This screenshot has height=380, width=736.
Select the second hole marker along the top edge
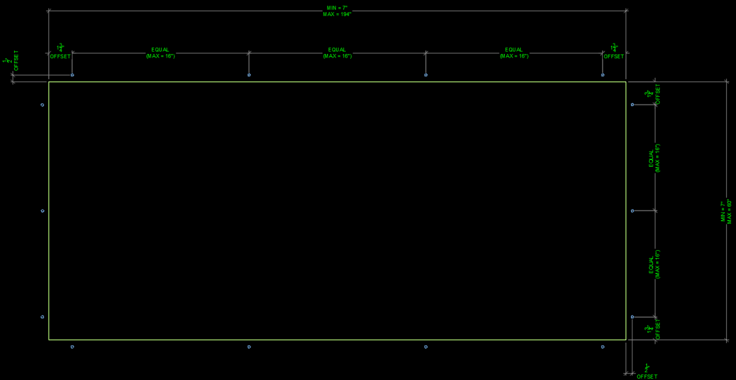249,75
